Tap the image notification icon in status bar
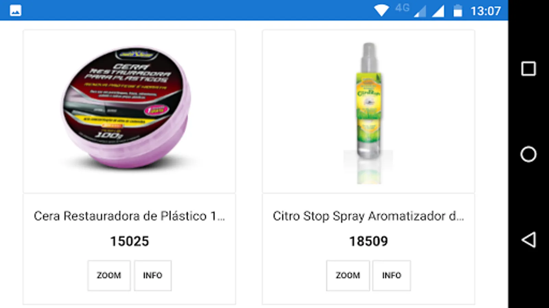The height and width of the screenshot is (308, 549). point(15,11)
